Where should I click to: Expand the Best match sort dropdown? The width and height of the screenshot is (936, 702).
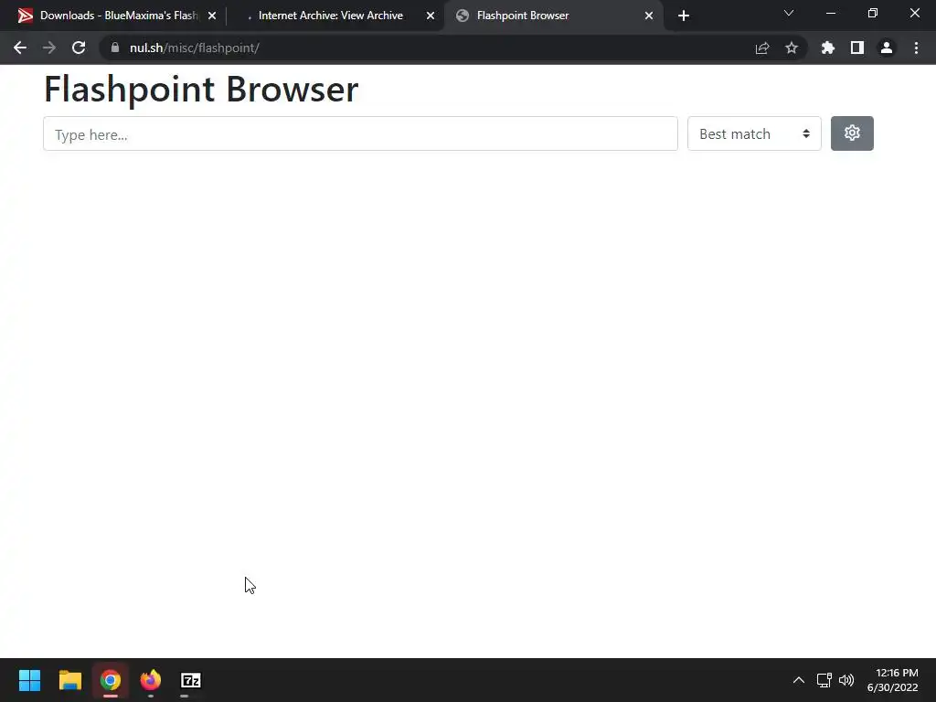point(754,133)
